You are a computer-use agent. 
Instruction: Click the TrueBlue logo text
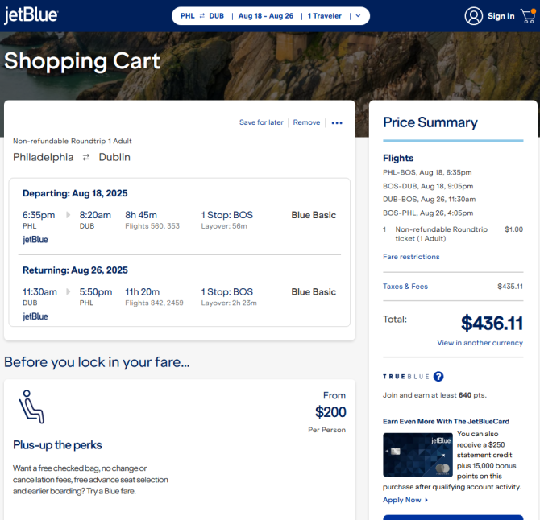click(x=406, y=377)
